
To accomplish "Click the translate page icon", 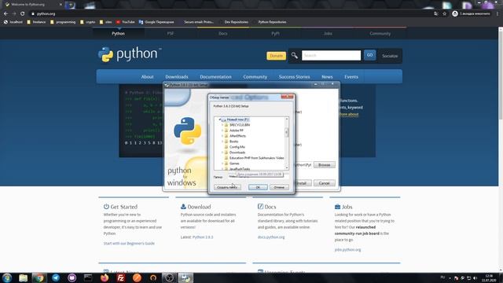I will click(x=435, y=14).
